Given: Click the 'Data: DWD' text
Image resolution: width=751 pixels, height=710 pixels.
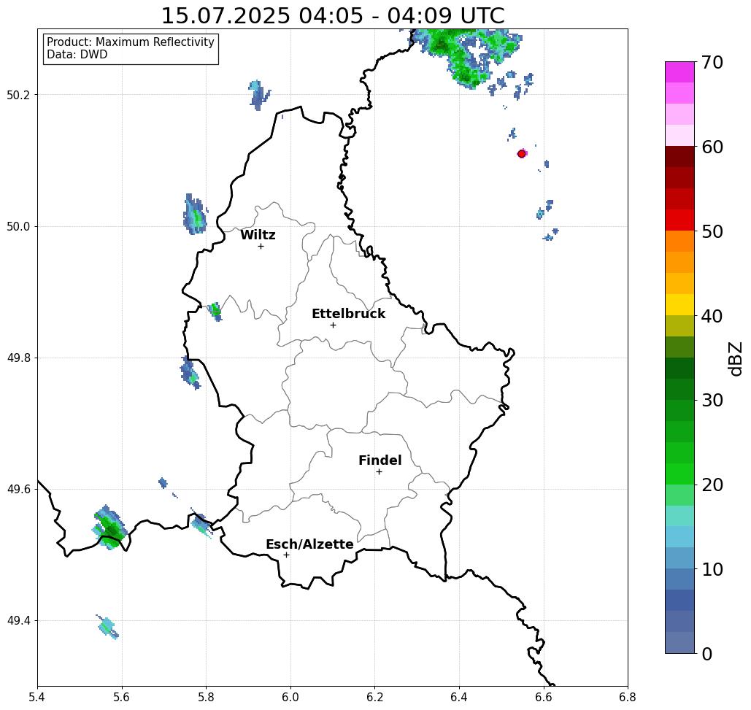Looking at the screenshot, I should [x=77, y=55].
